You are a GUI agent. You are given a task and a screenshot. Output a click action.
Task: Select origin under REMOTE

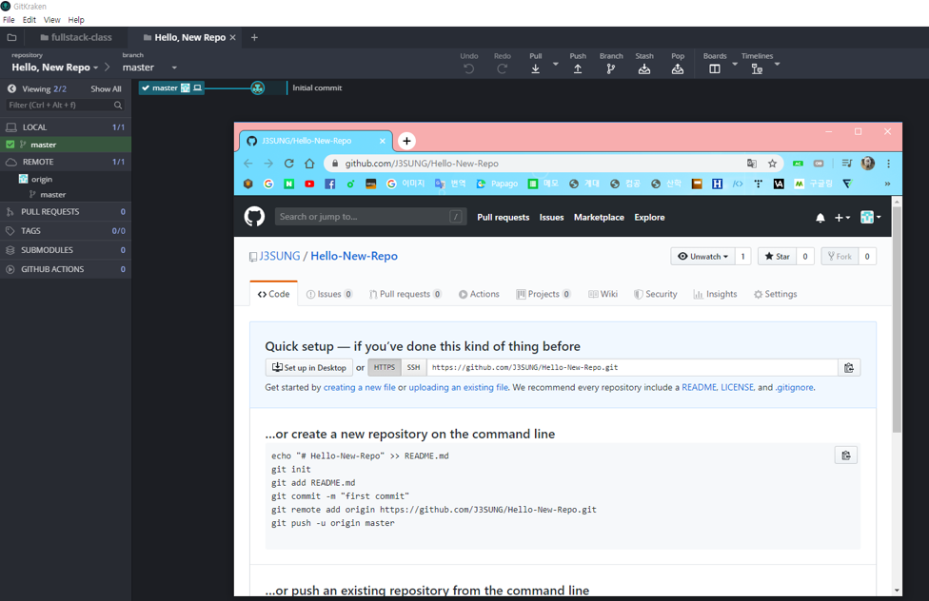(x=42, y=180)
